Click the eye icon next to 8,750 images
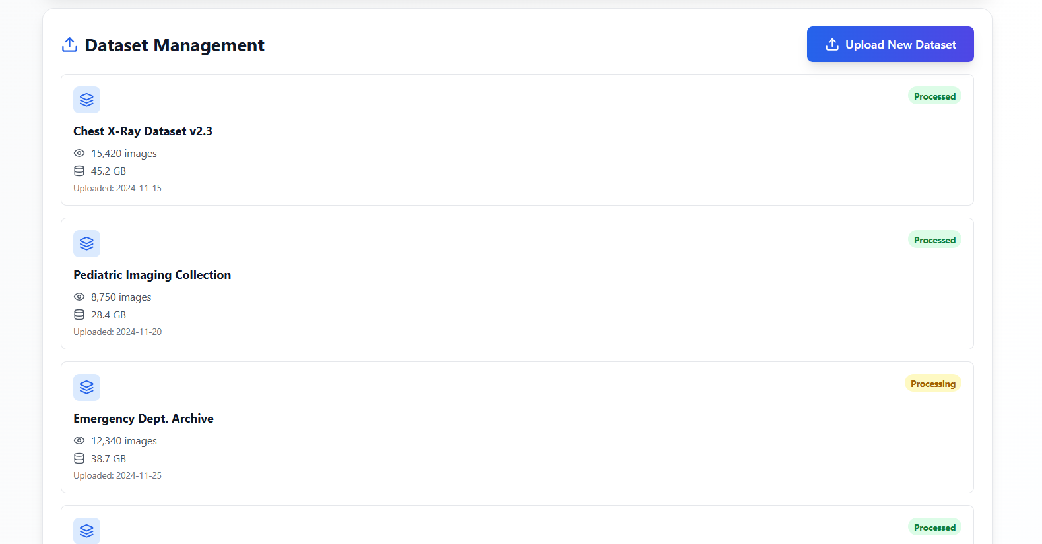The height and width of the screenshot is (544, 1042). tap(79, 297)
